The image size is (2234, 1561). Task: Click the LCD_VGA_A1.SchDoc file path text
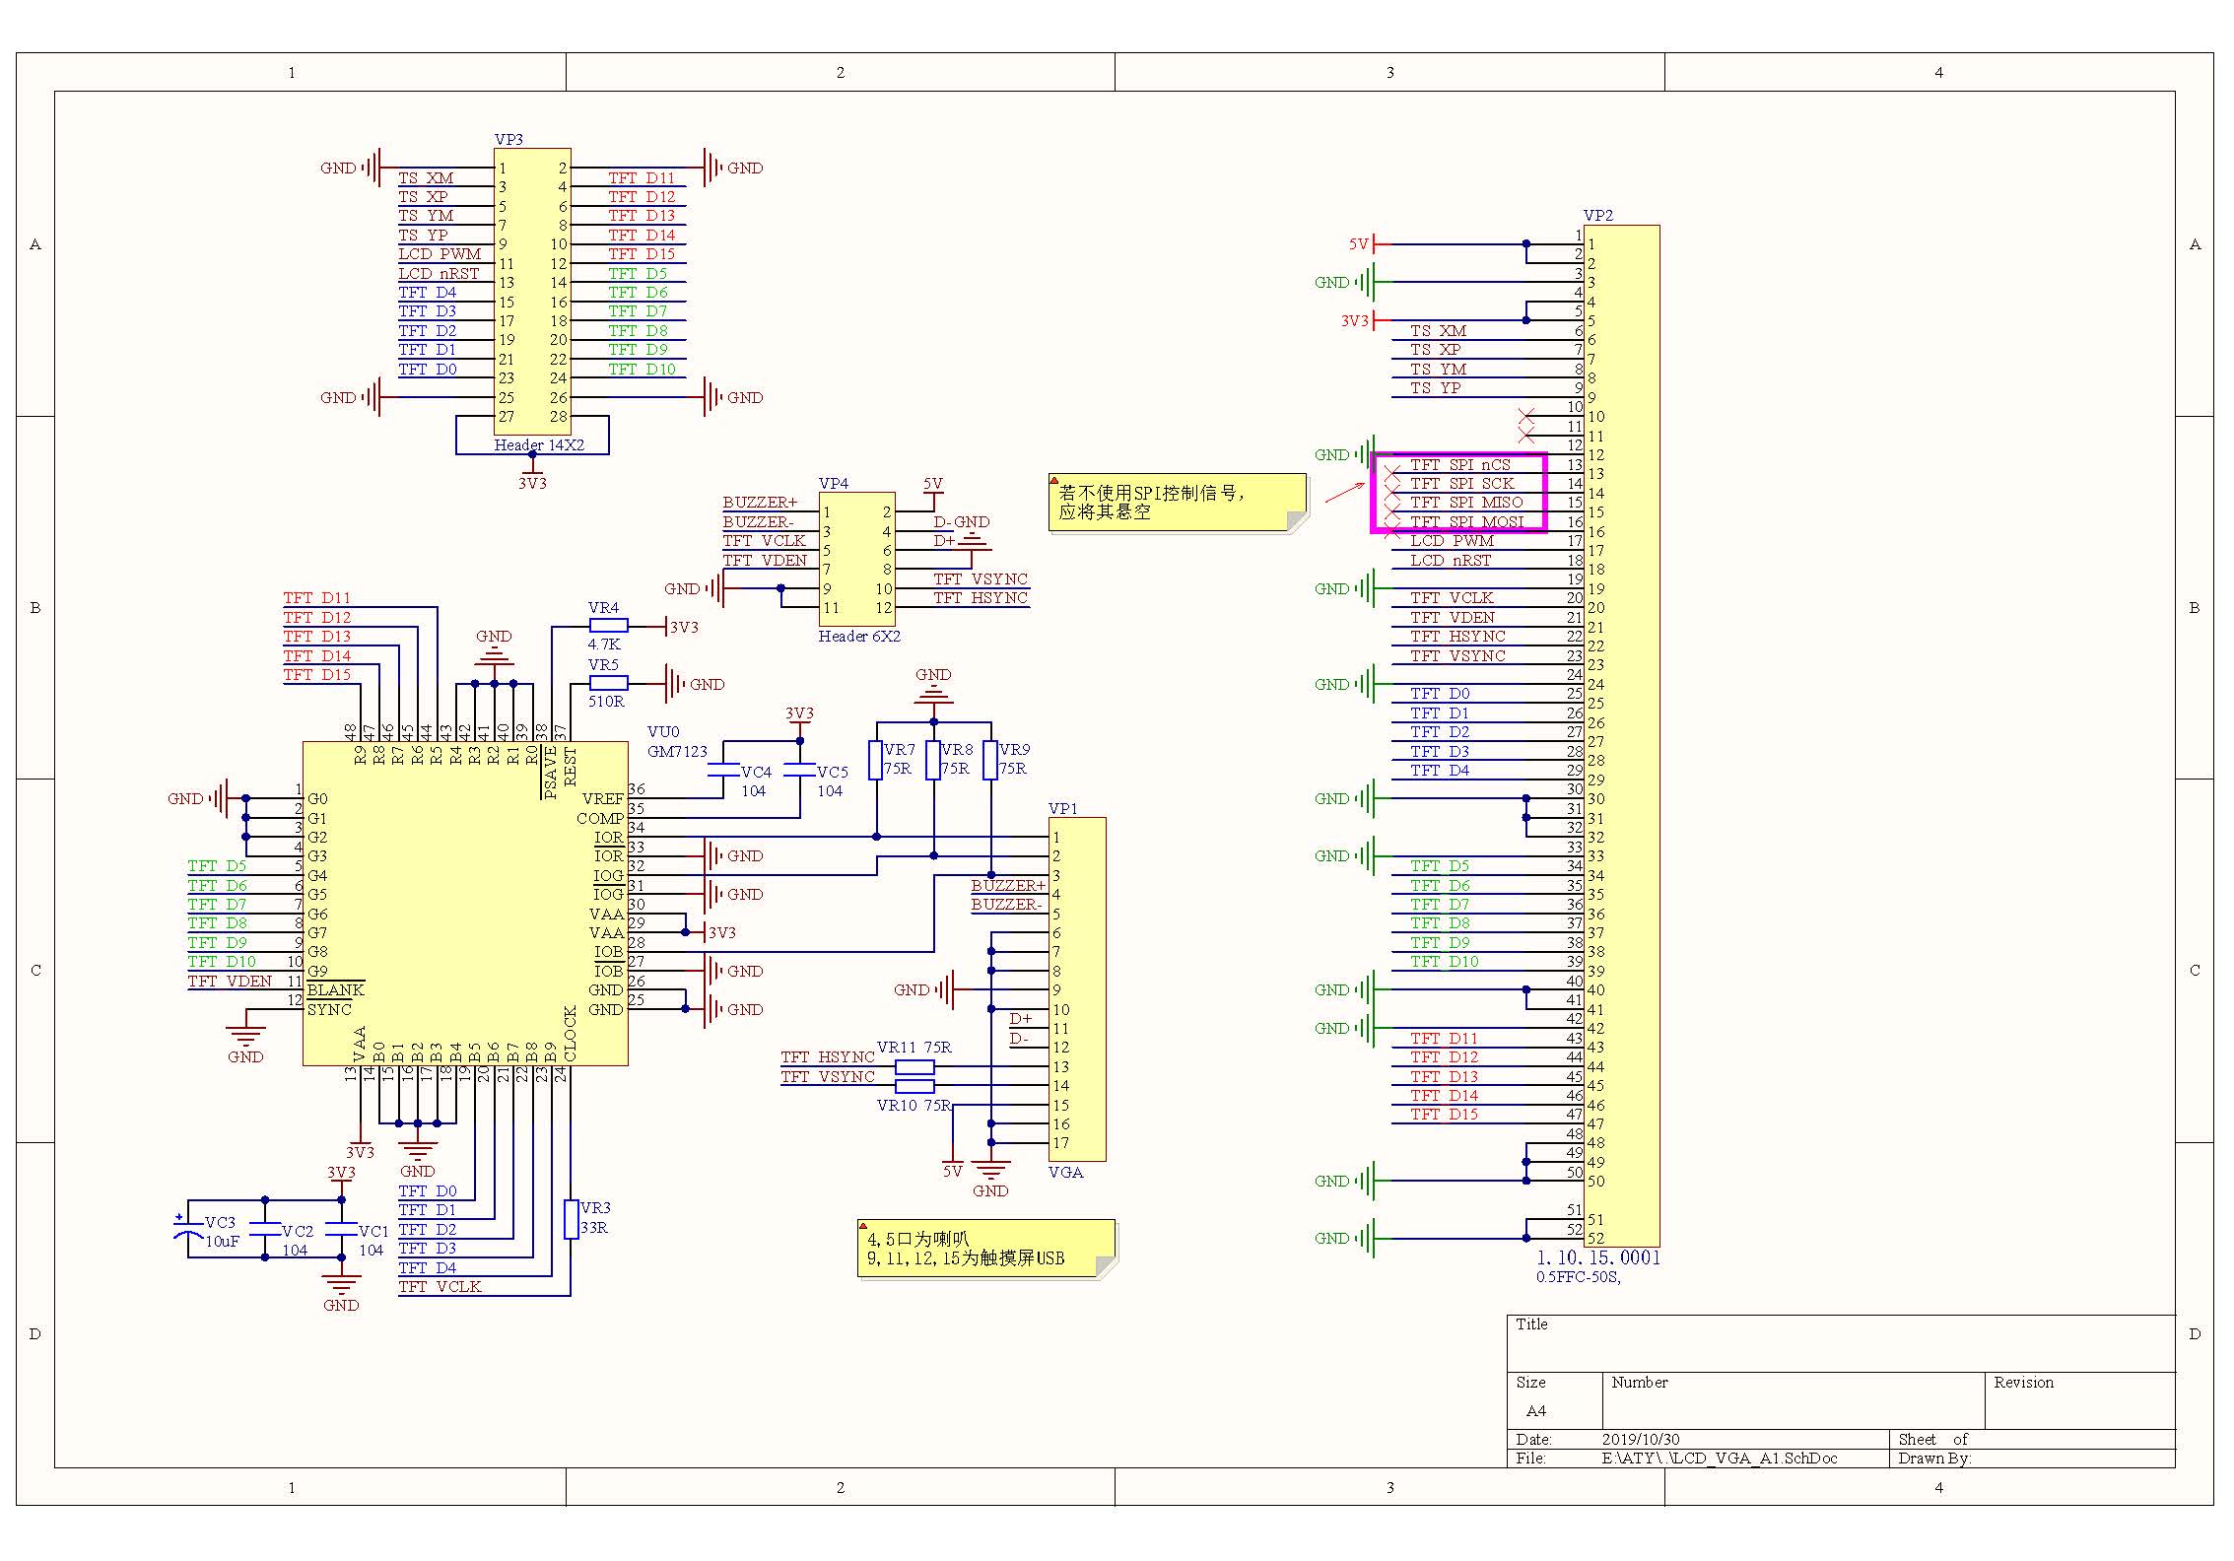(1719, 1458)
